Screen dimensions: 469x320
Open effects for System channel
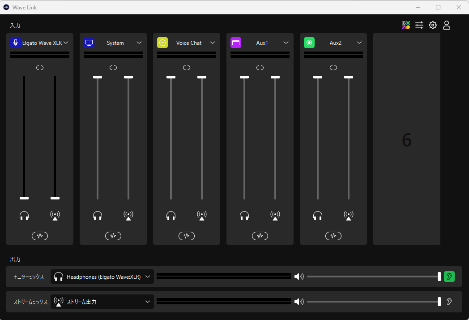(x=113, y=236)
